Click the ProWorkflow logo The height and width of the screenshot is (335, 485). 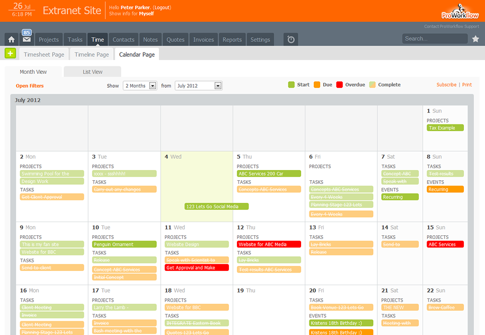coord(460,12)
